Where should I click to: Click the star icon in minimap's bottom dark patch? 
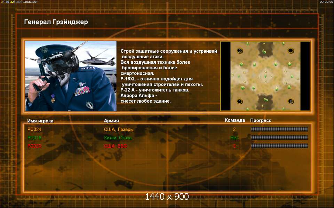tap(262, 106)
